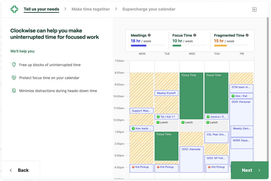Screen dimensions: 271x181
Task: Click the MON column header
Action: pyautogui.click(x=142, y=54)
